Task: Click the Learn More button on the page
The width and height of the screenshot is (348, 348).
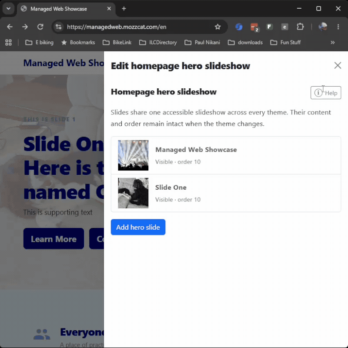Action: point(54,239)
